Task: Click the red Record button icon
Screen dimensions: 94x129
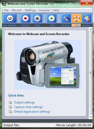Action: pos(26,18)
